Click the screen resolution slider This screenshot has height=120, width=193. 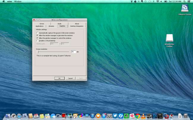38,52
